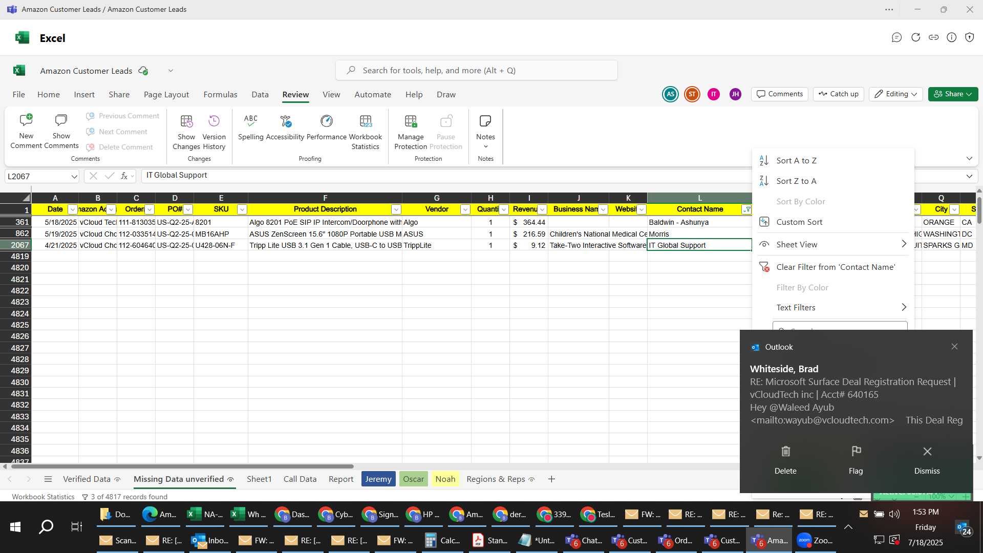The height and width of the screenshot is (553, 983).
Task: Open the Notes dropdown in the ribbon
Action: [x=485, y=131]
